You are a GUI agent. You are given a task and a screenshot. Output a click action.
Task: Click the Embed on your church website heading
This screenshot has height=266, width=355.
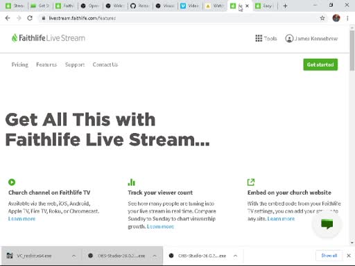(289, 193)
